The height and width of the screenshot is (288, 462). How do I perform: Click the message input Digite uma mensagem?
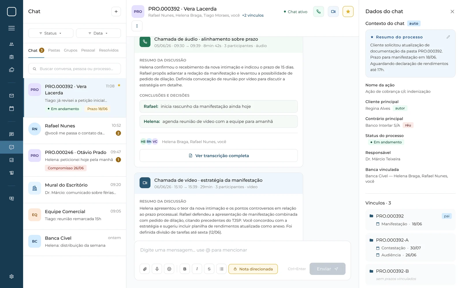click(x=242, y=250)
